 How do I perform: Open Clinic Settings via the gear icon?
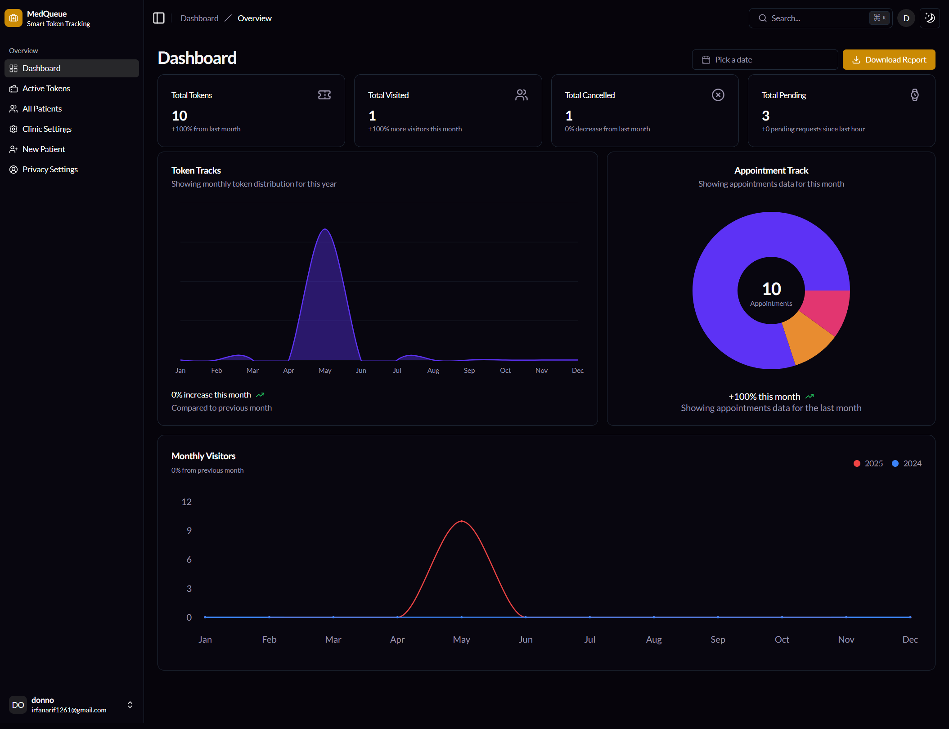(13, 129)
